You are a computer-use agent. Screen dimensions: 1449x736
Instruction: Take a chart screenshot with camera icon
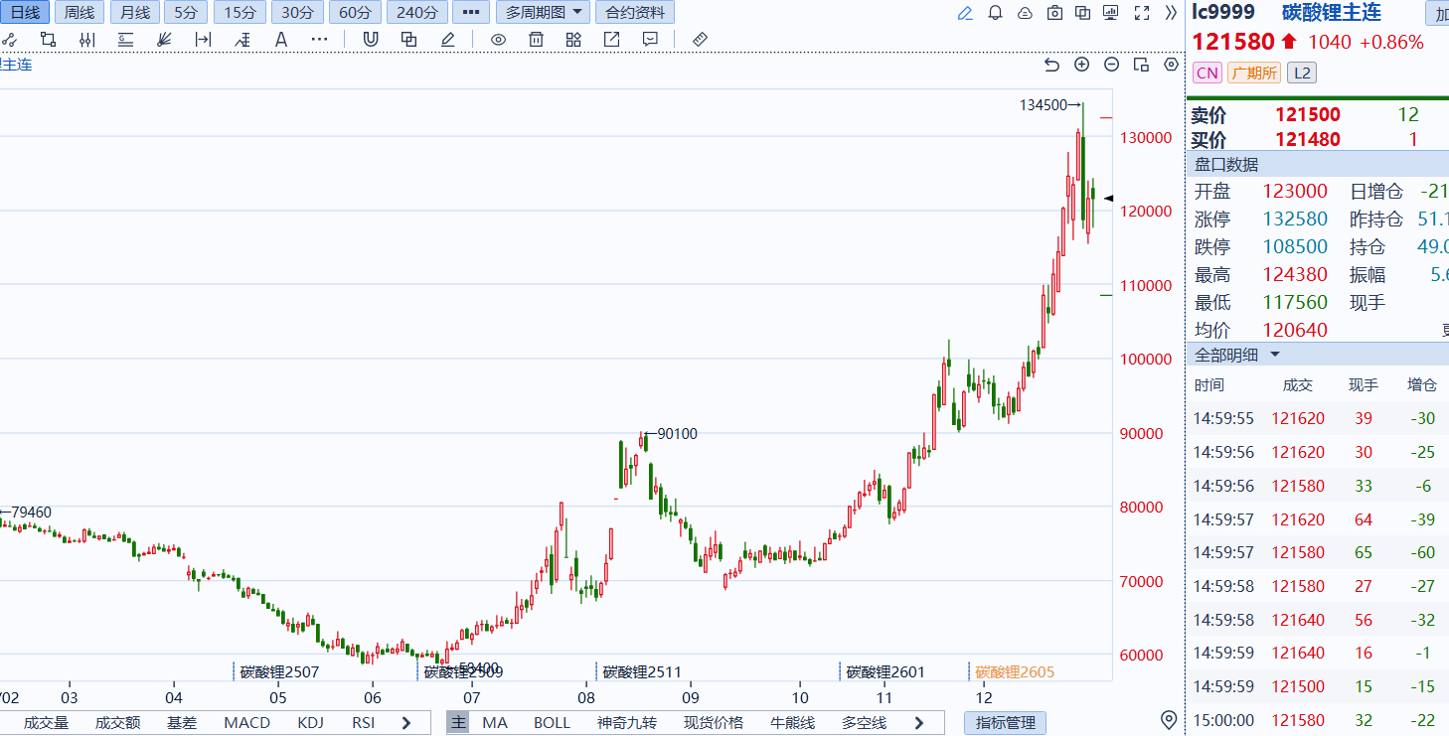pos(1054,13)
